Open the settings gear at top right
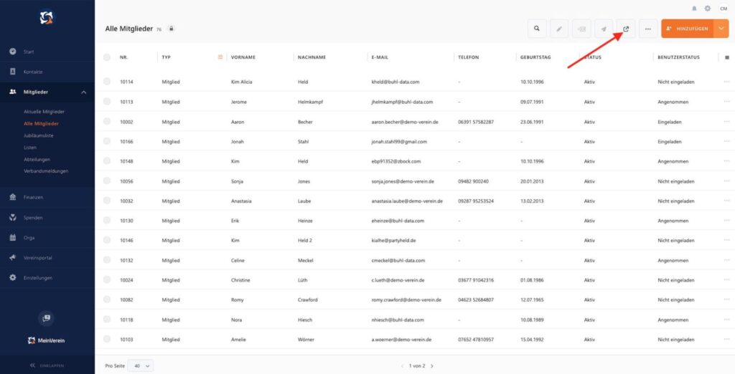This screenshot has height=374, width=735. (707, 9)
